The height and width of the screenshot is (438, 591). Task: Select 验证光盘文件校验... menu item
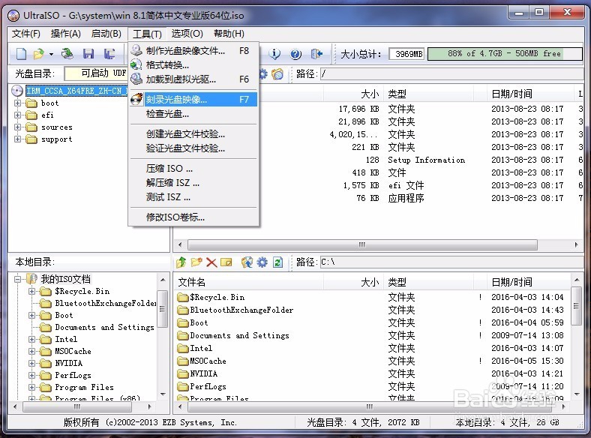pos(193,148)
